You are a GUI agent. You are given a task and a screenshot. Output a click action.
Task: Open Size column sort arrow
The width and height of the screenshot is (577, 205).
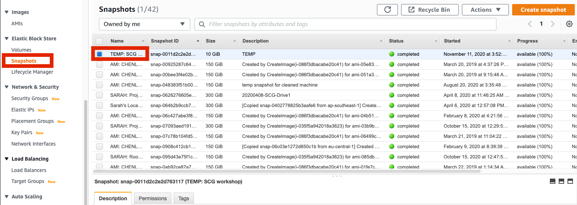(x=234, y=41)
